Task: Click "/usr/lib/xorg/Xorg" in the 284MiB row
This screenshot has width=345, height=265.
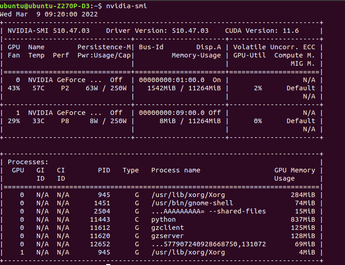Action: [x=188, y=195]
